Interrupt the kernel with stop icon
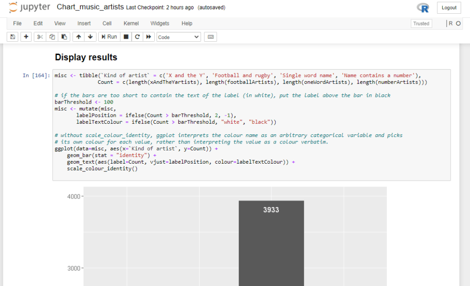The width and height of the screenshot is (470, 286). tap(126, 37)
